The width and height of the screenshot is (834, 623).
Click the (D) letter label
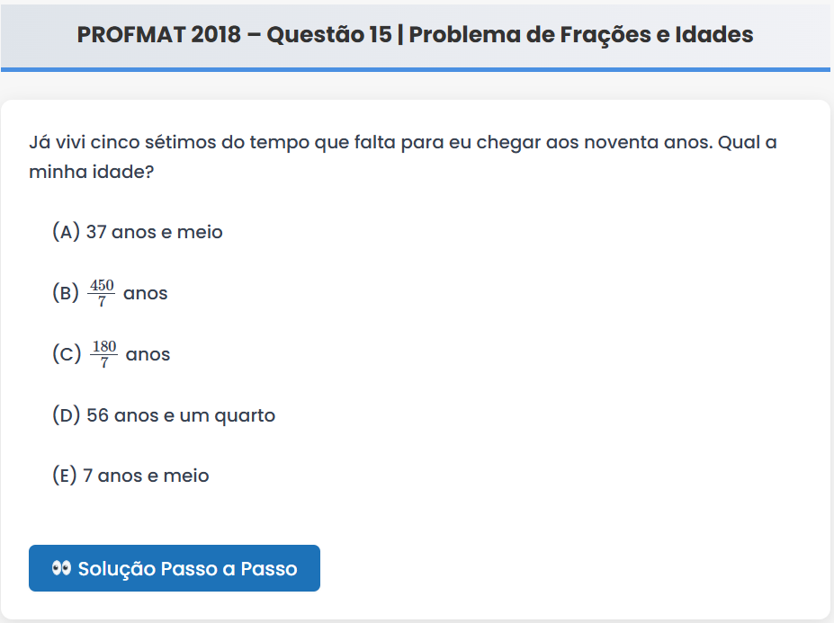coord(67,415)
